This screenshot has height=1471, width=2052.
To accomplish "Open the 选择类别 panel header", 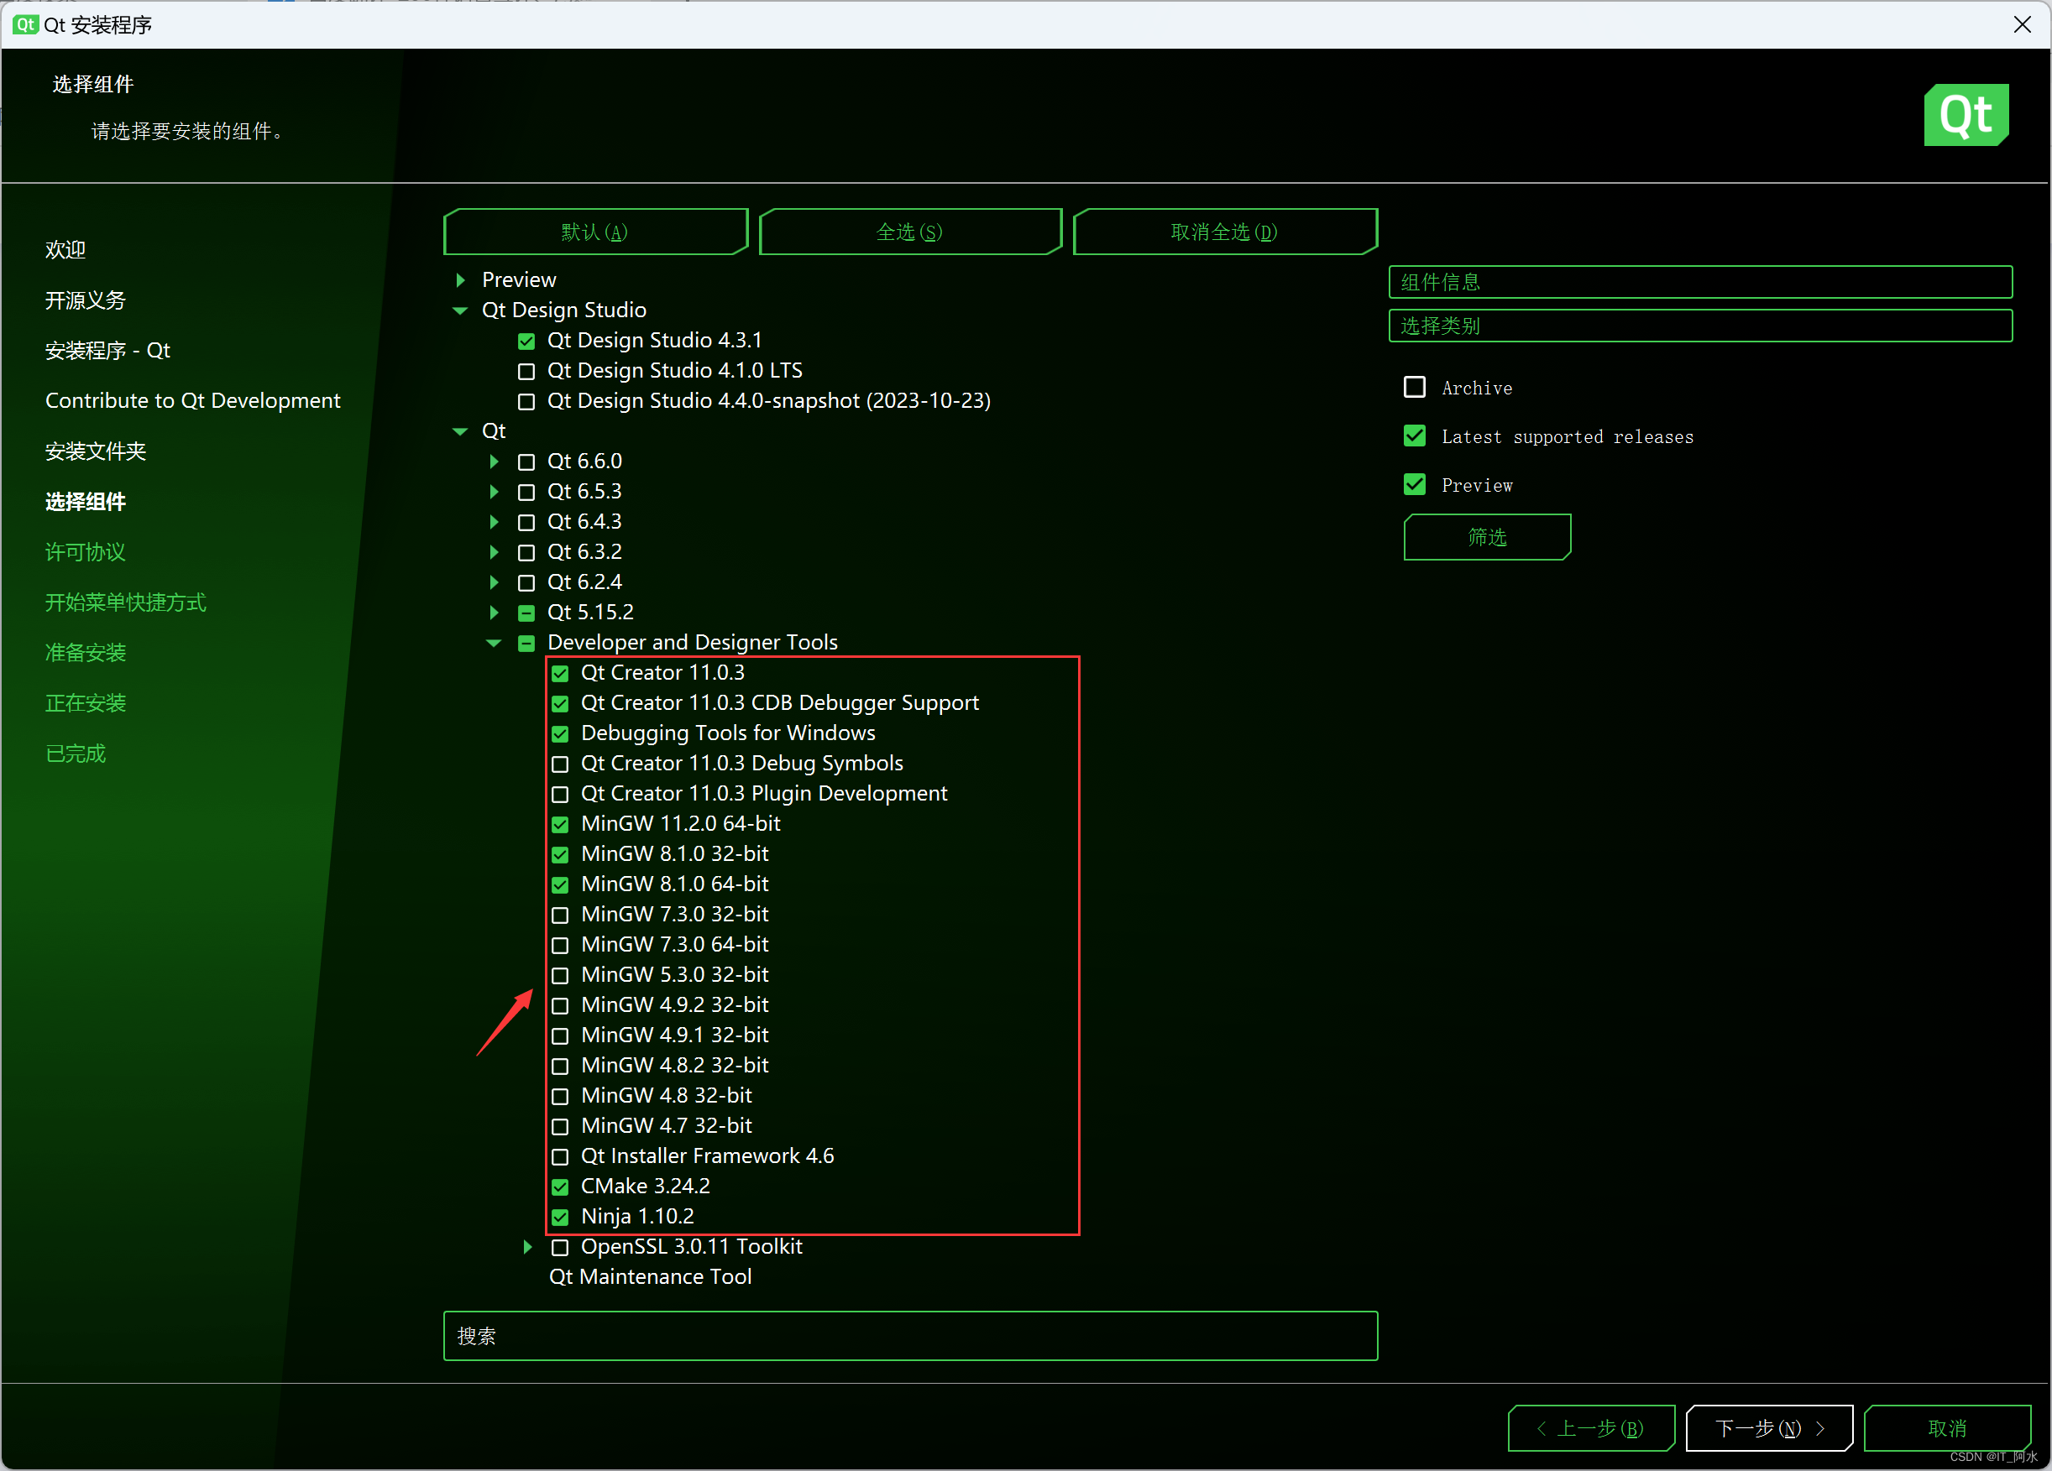I will coord(1700,326).
